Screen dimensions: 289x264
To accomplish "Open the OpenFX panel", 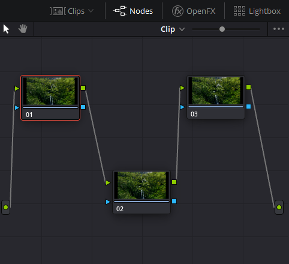I will (x=194, y=11).
